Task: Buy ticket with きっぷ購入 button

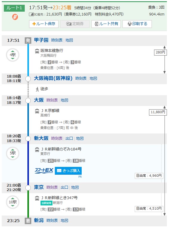Action: 68,170
